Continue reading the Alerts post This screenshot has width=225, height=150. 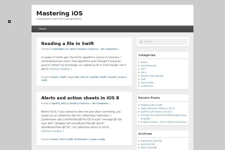pos(52,131)
